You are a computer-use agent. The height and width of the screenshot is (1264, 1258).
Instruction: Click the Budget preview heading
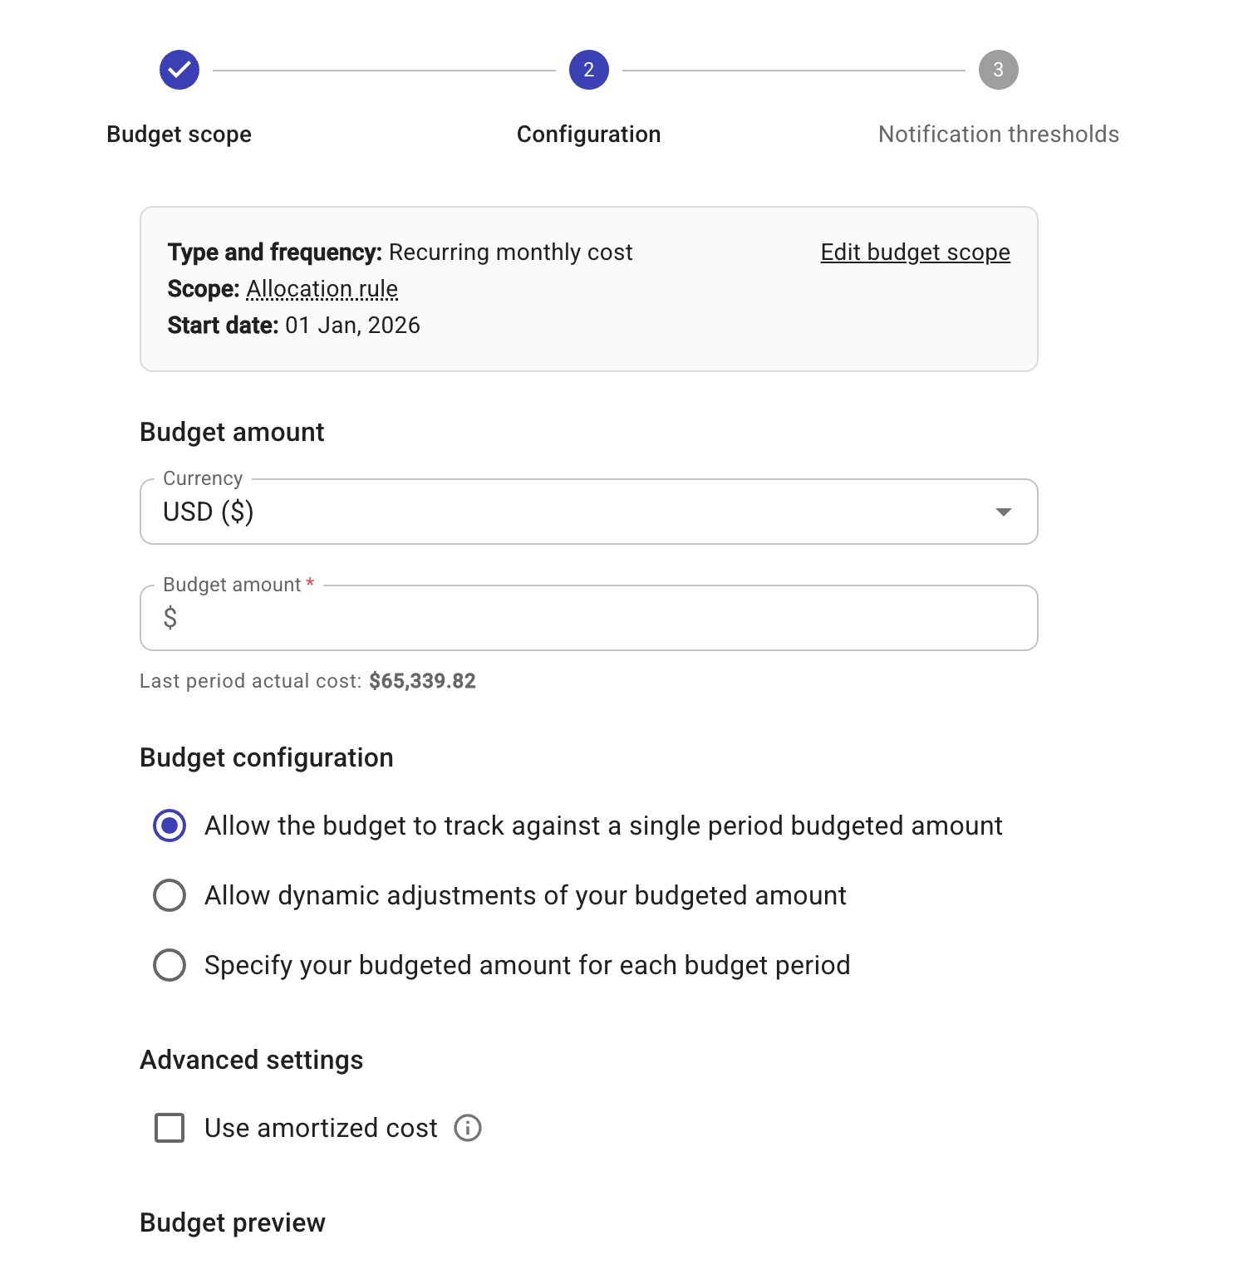pyautogui.click(x=233, y=1222)
